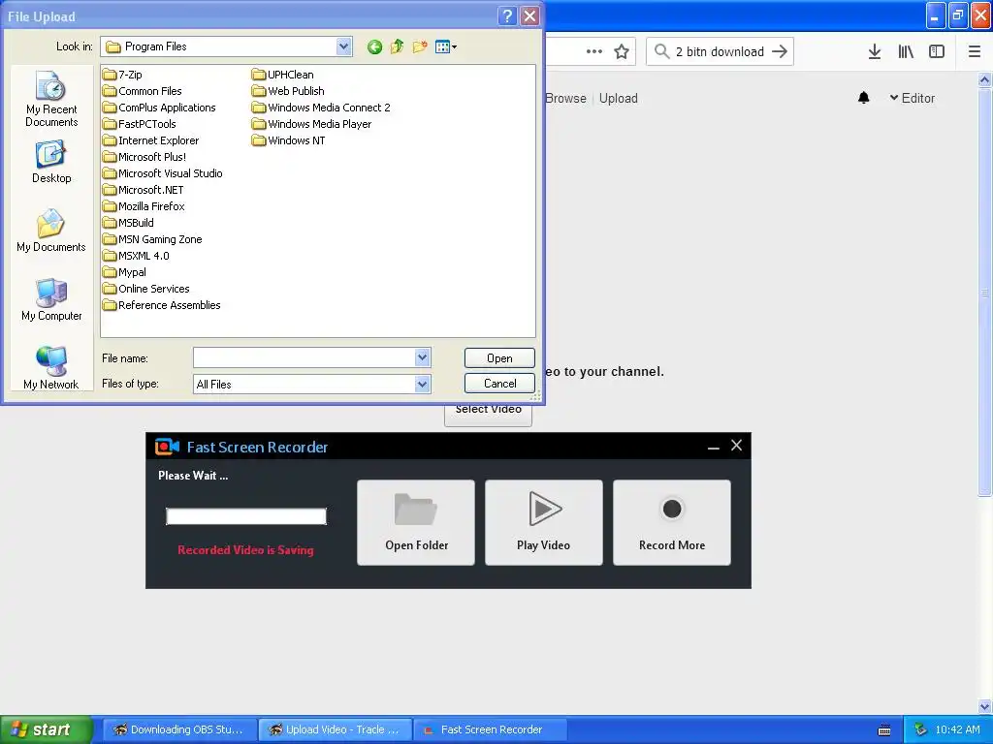Select Windows Media Connect 2 folder
The width and height of the screenshot is (993, 744).
pos(322,108)
